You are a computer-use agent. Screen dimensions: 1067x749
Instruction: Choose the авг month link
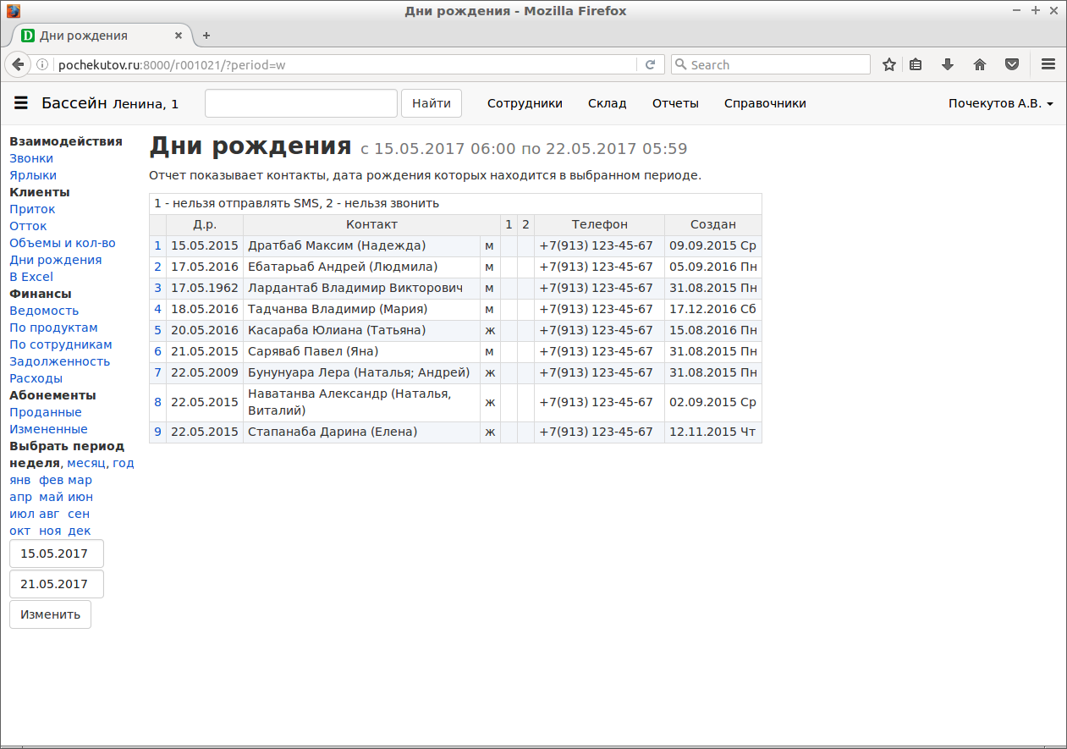[50, 514]
